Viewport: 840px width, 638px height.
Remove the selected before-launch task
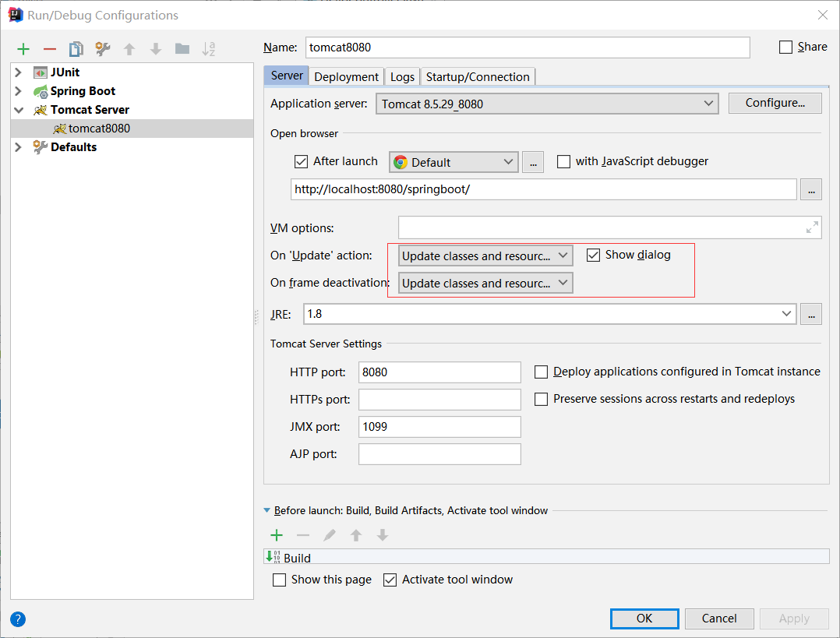303,535
